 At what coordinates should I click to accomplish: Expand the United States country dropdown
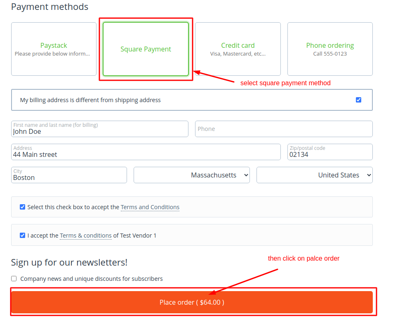(314, 175)
